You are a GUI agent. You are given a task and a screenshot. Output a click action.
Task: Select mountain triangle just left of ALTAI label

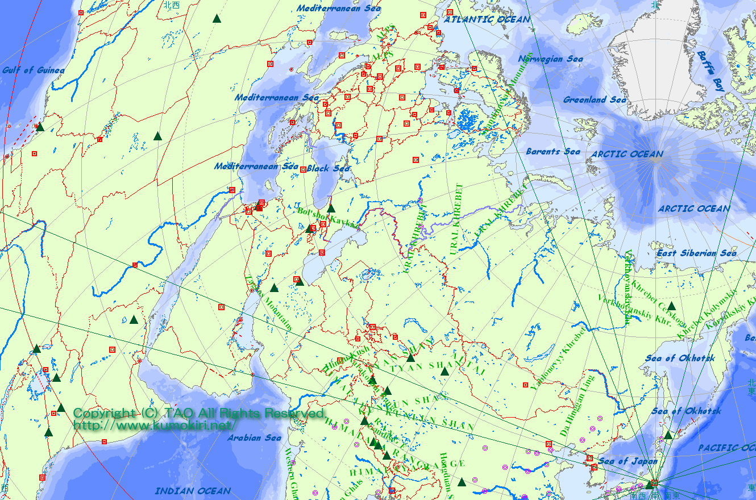[x=445, y=371]
